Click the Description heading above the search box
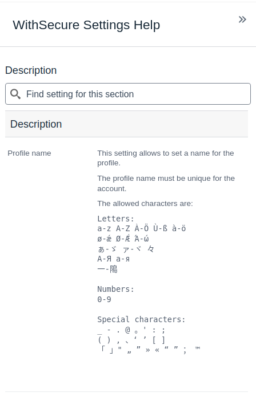Screen dimensions: 256x396 31,70
